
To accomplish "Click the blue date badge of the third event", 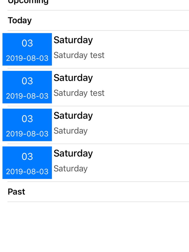I will pyautogui.click(x=27, y=125).
